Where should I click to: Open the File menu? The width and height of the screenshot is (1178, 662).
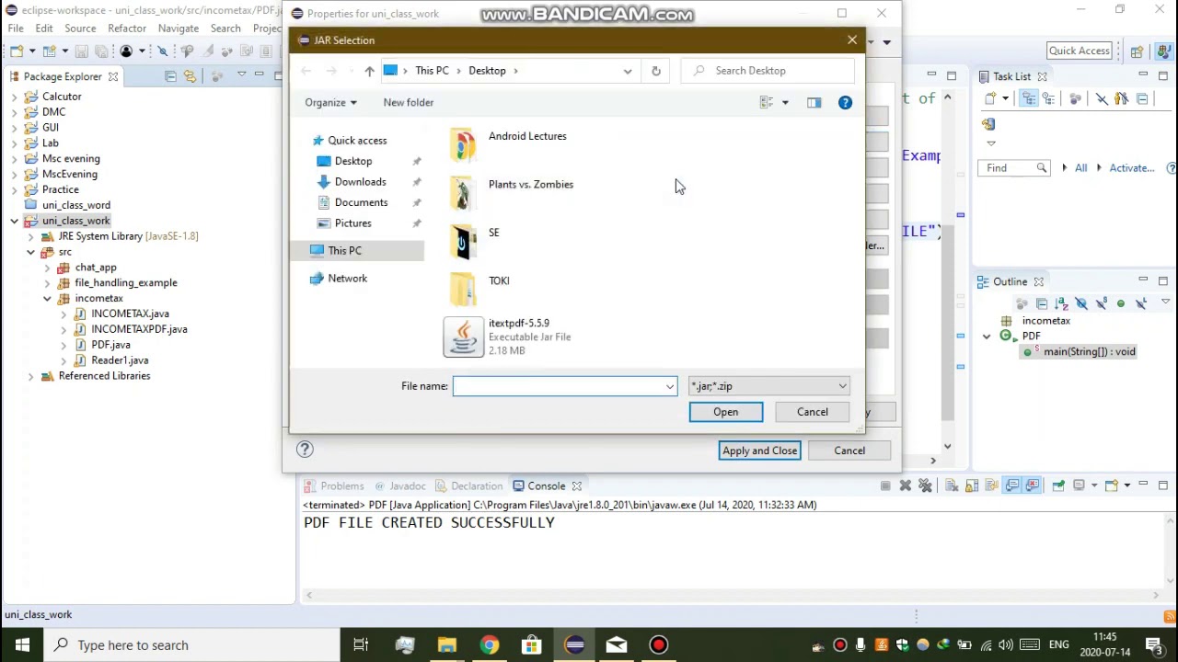16,29
